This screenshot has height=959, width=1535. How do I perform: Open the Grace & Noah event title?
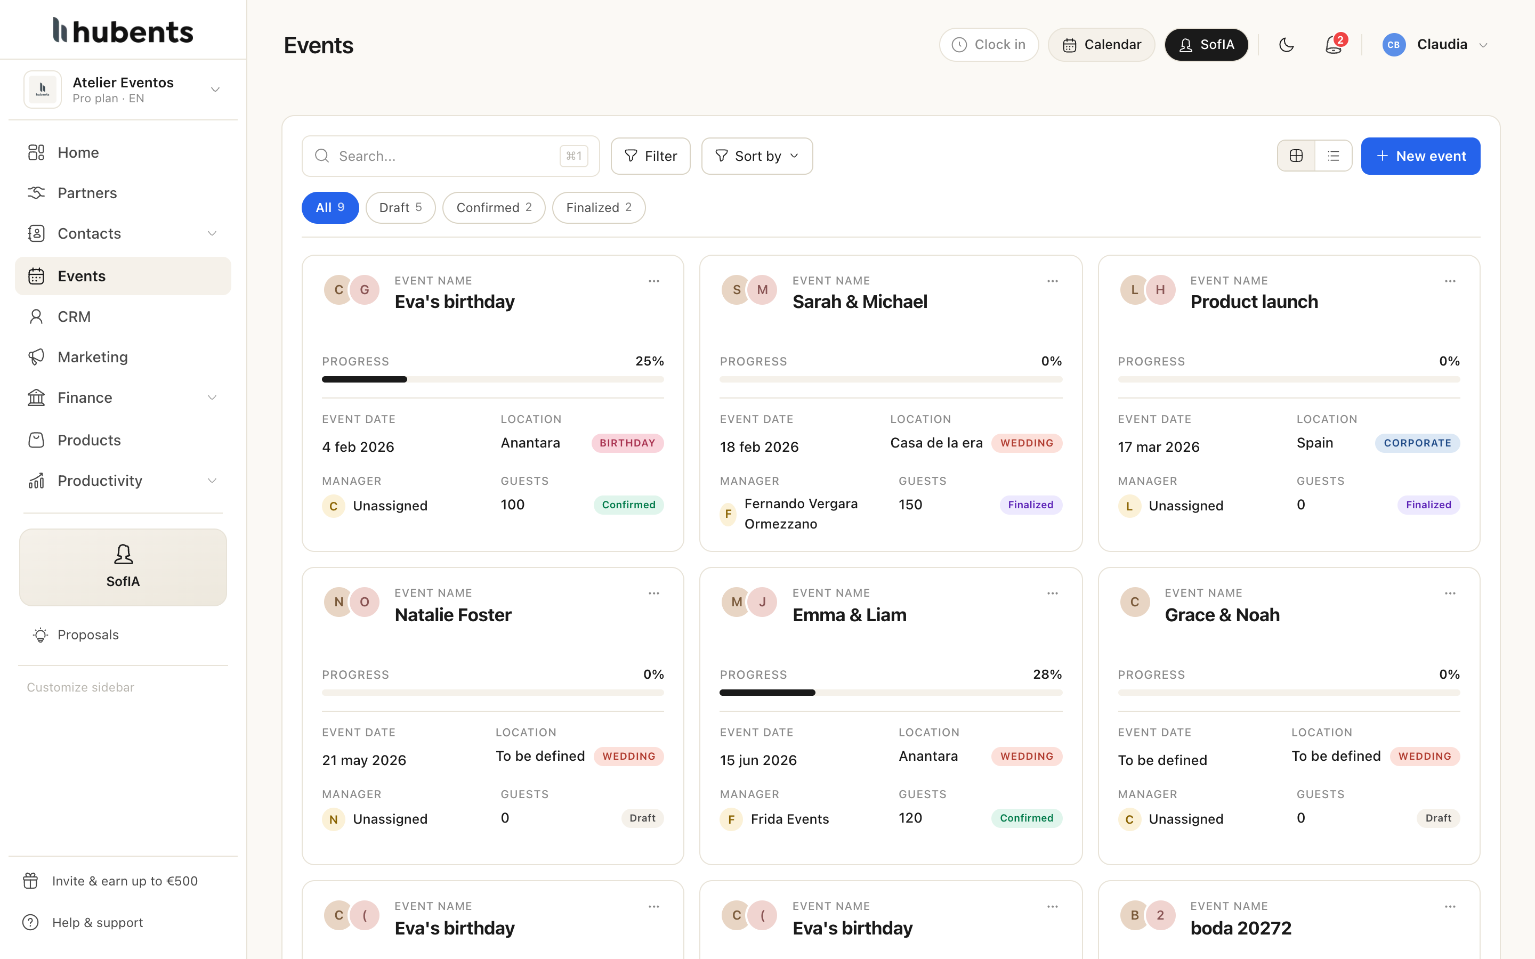coord(1222,615)
